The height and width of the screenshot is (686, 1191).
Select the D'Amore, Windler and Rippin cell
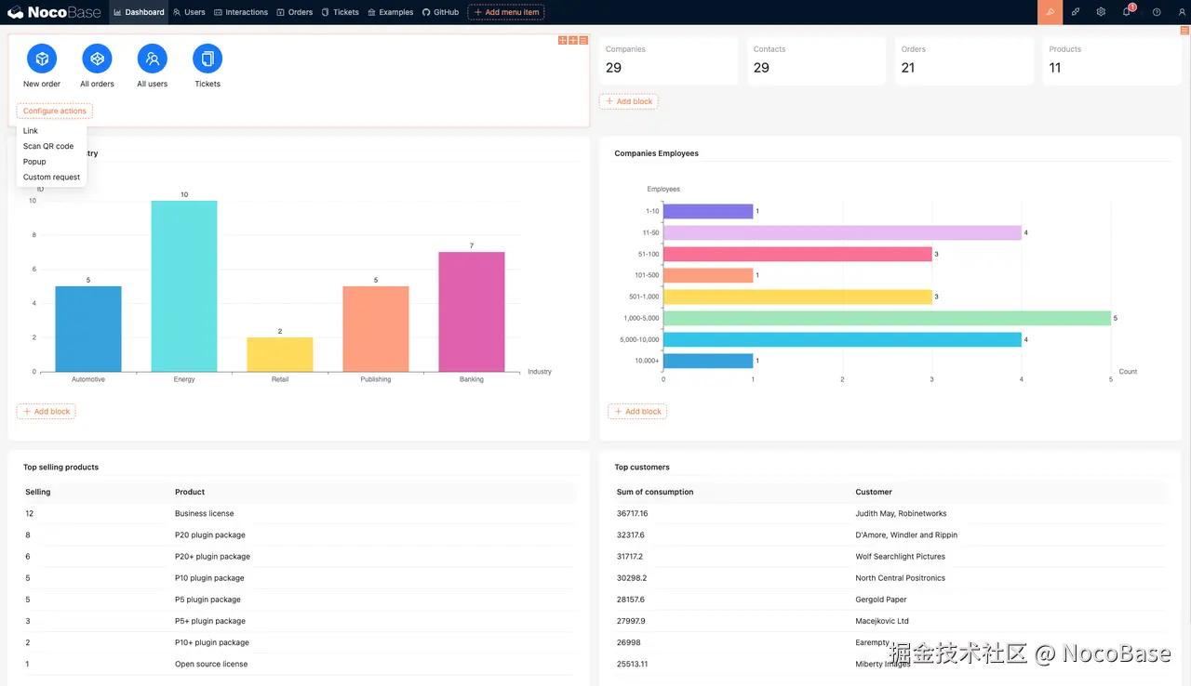point(906,534)
